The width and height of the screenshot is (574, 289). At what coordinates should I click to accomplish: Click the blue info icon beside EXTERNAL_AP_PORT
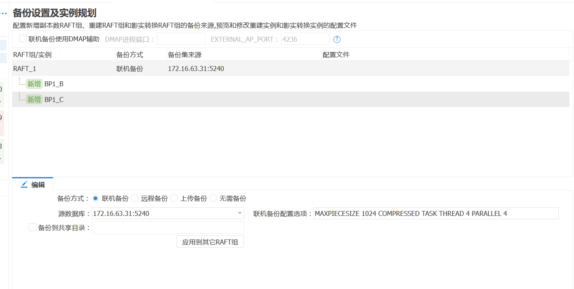[337, 40]
